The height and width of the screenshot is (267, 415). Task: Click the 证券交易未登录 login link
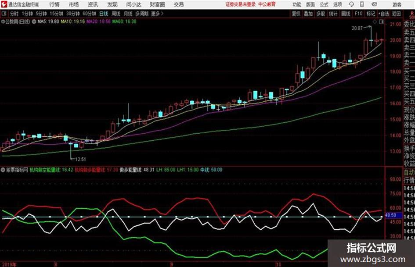[241, 4]
